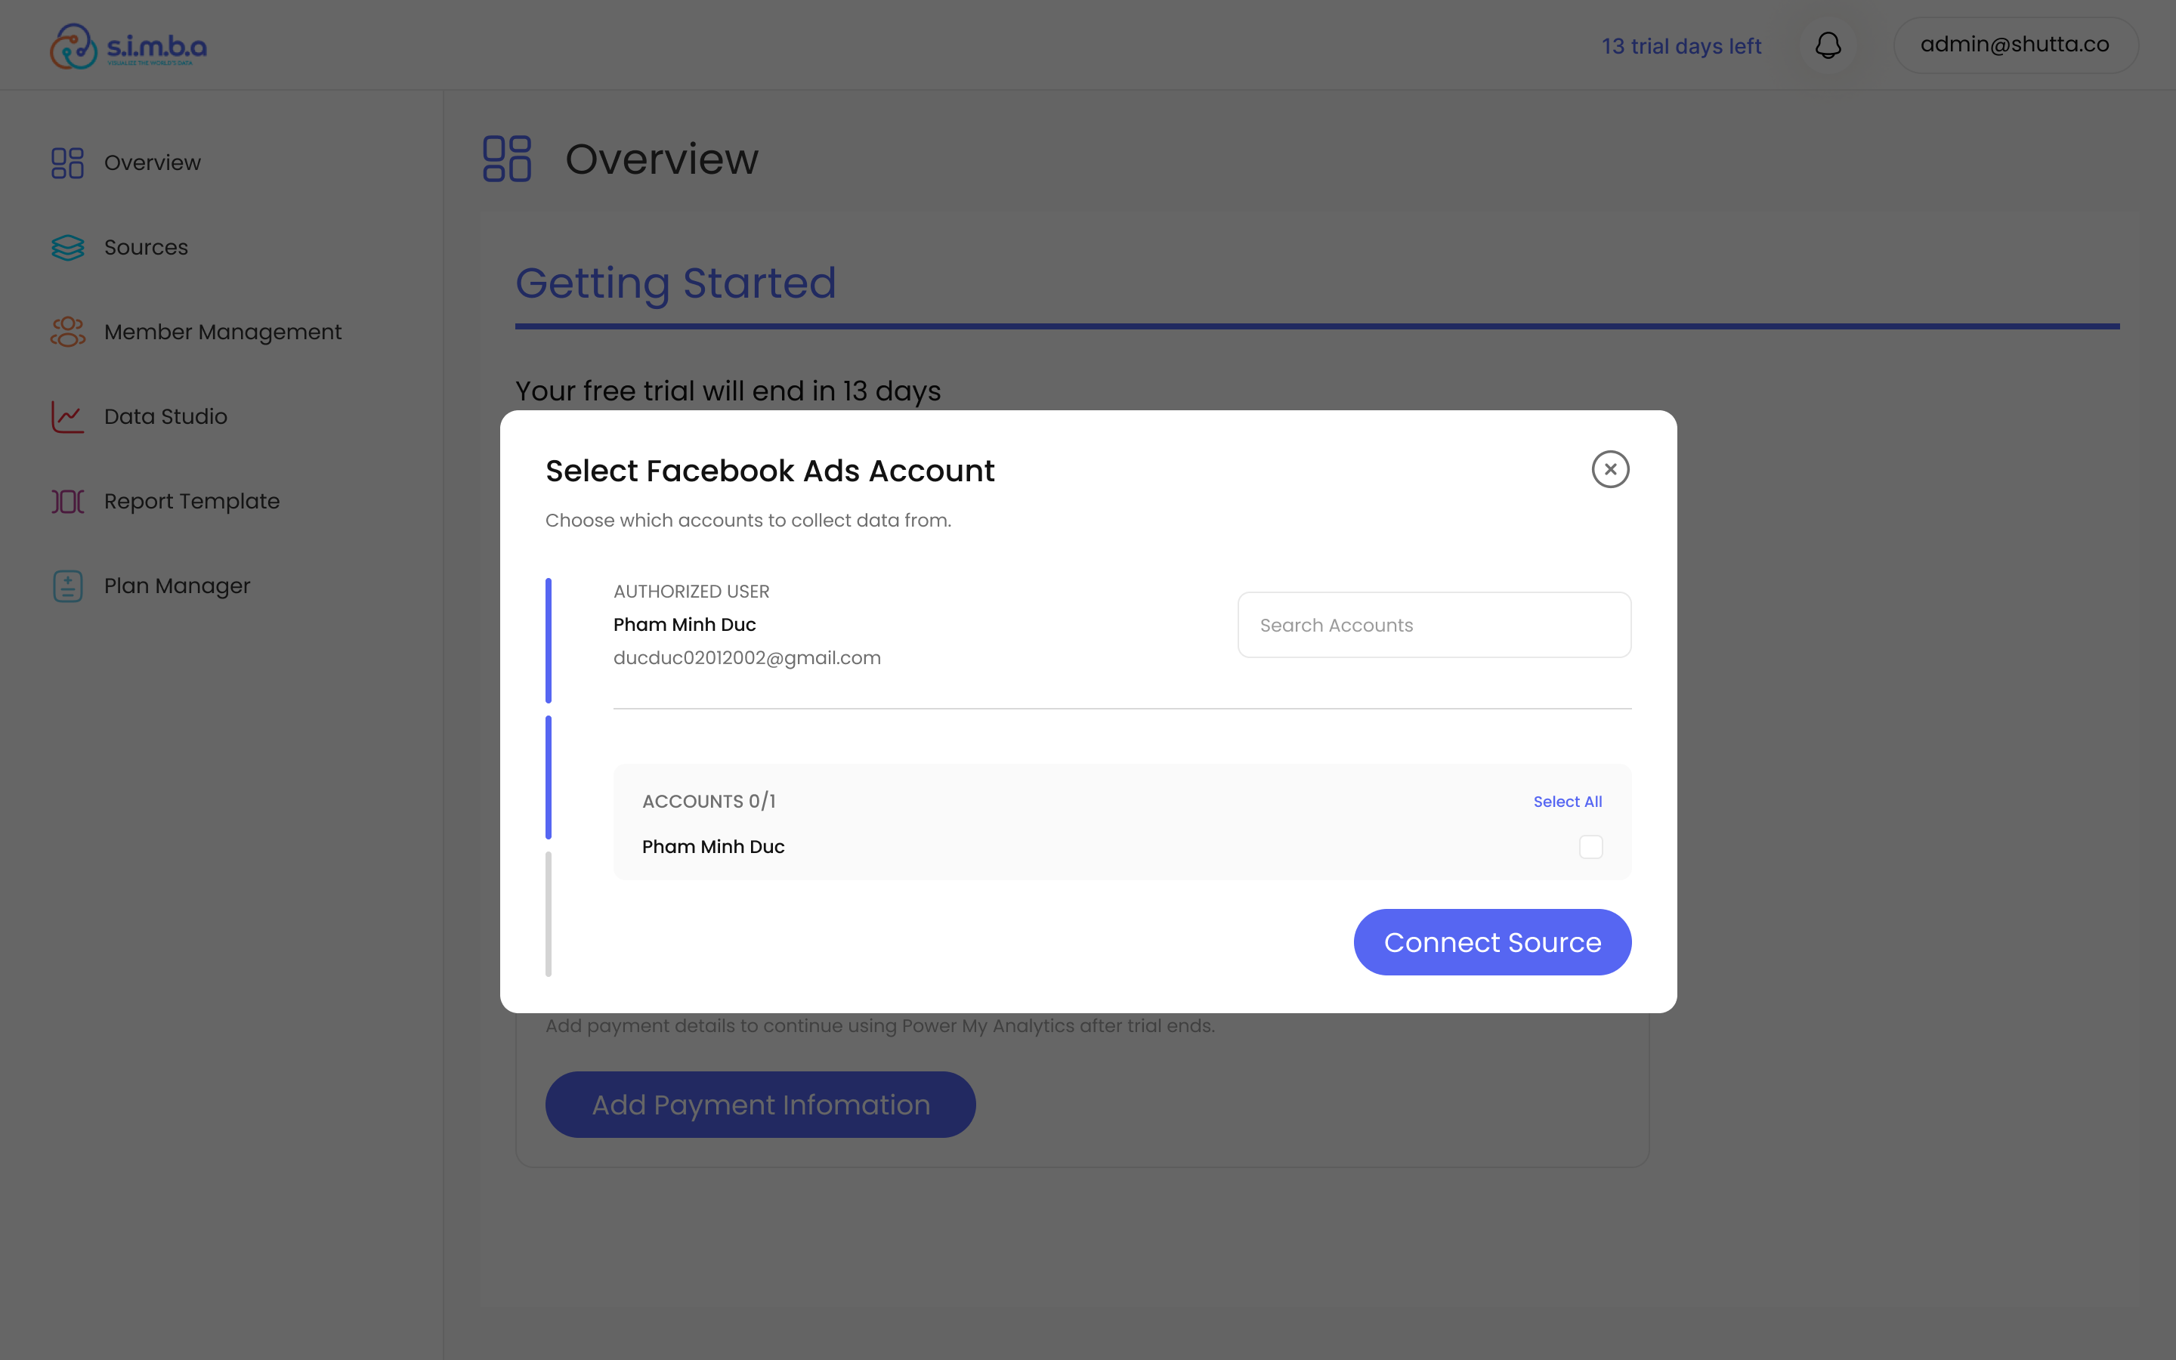
Task: Click the ACCOUNTS 0/1 label
Action: [709, 802]
